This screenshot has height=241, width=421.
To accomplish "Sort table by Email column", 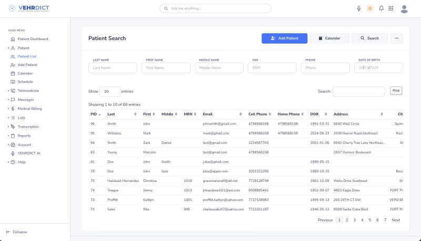I will pyautogui.click(x=222, y=114).
